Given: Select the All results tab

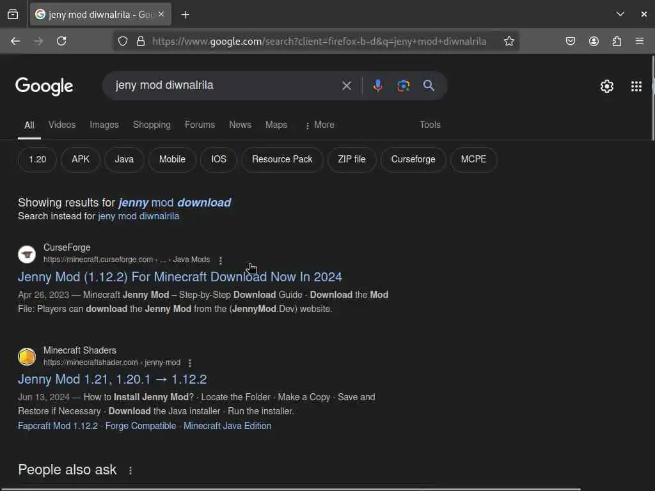Looking at the screenshot, I should 29,125.
